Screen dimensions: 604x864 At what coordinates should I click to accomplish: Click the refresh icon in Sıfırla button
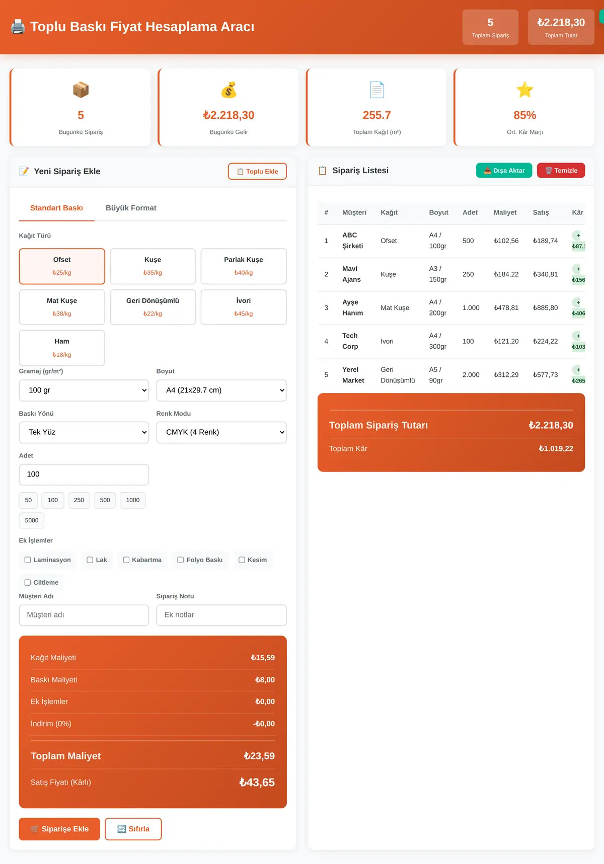point(122,829)
